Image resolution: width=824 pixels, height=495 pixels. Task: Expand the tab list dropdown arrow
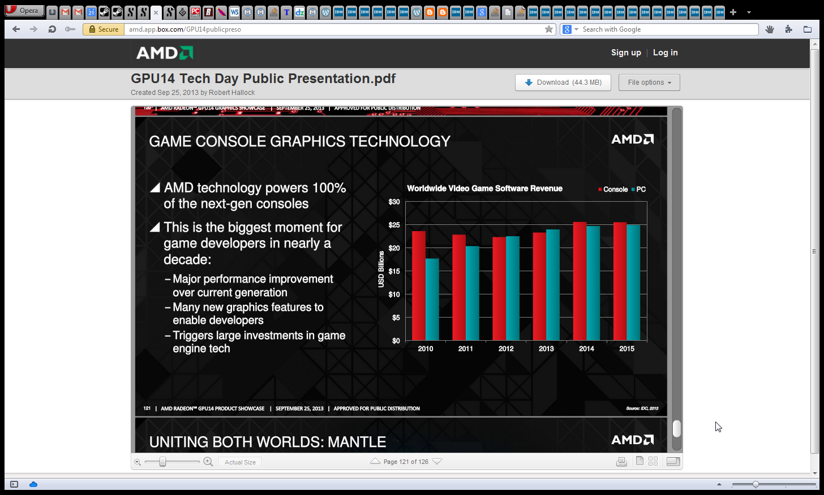[x=749, y=12]
